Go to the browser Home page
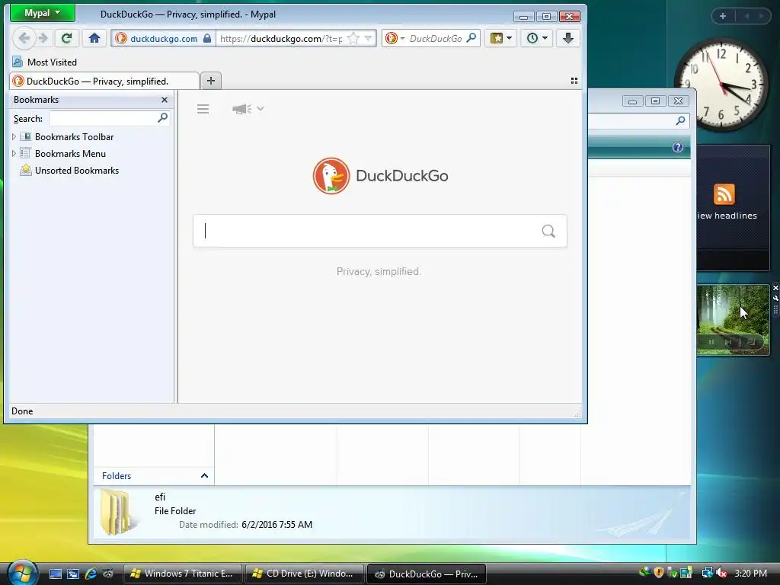This screenshot has height=585, width=780. click(94, 38)
